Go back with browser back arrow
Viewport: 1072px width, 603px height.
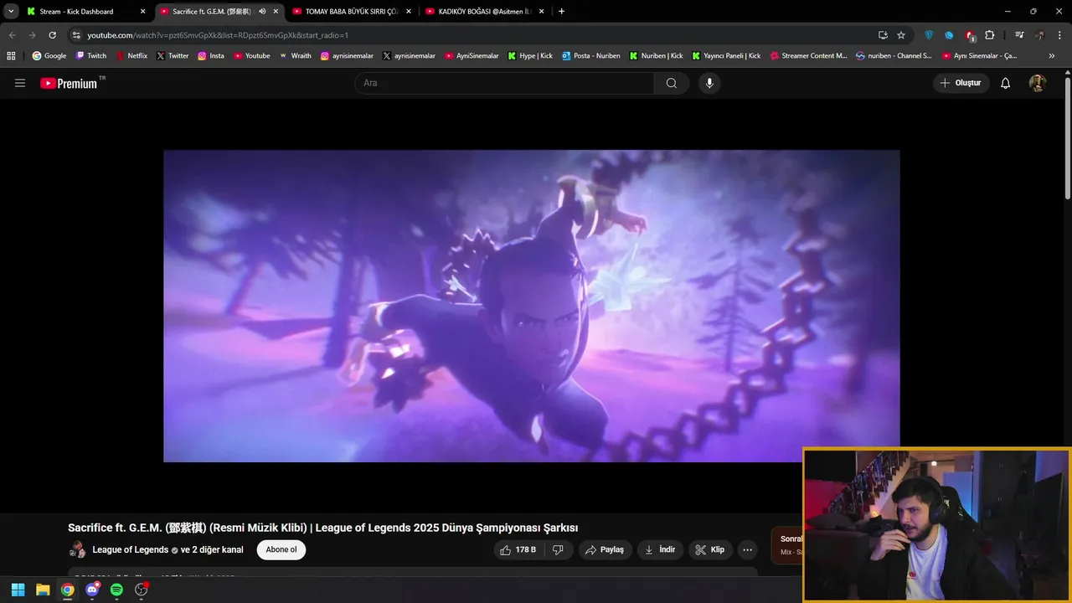[x=13, y=35]
